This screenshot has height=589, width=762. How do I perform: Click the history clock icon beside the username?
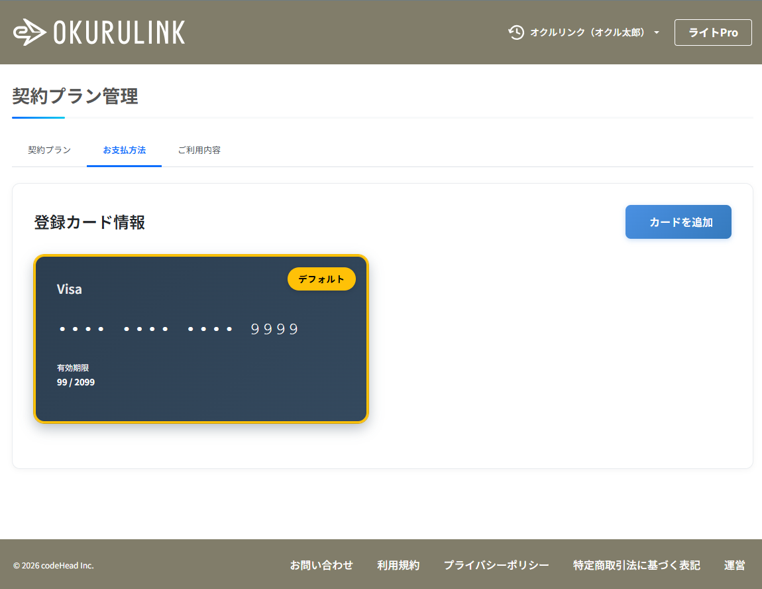(x=516, y=33)
